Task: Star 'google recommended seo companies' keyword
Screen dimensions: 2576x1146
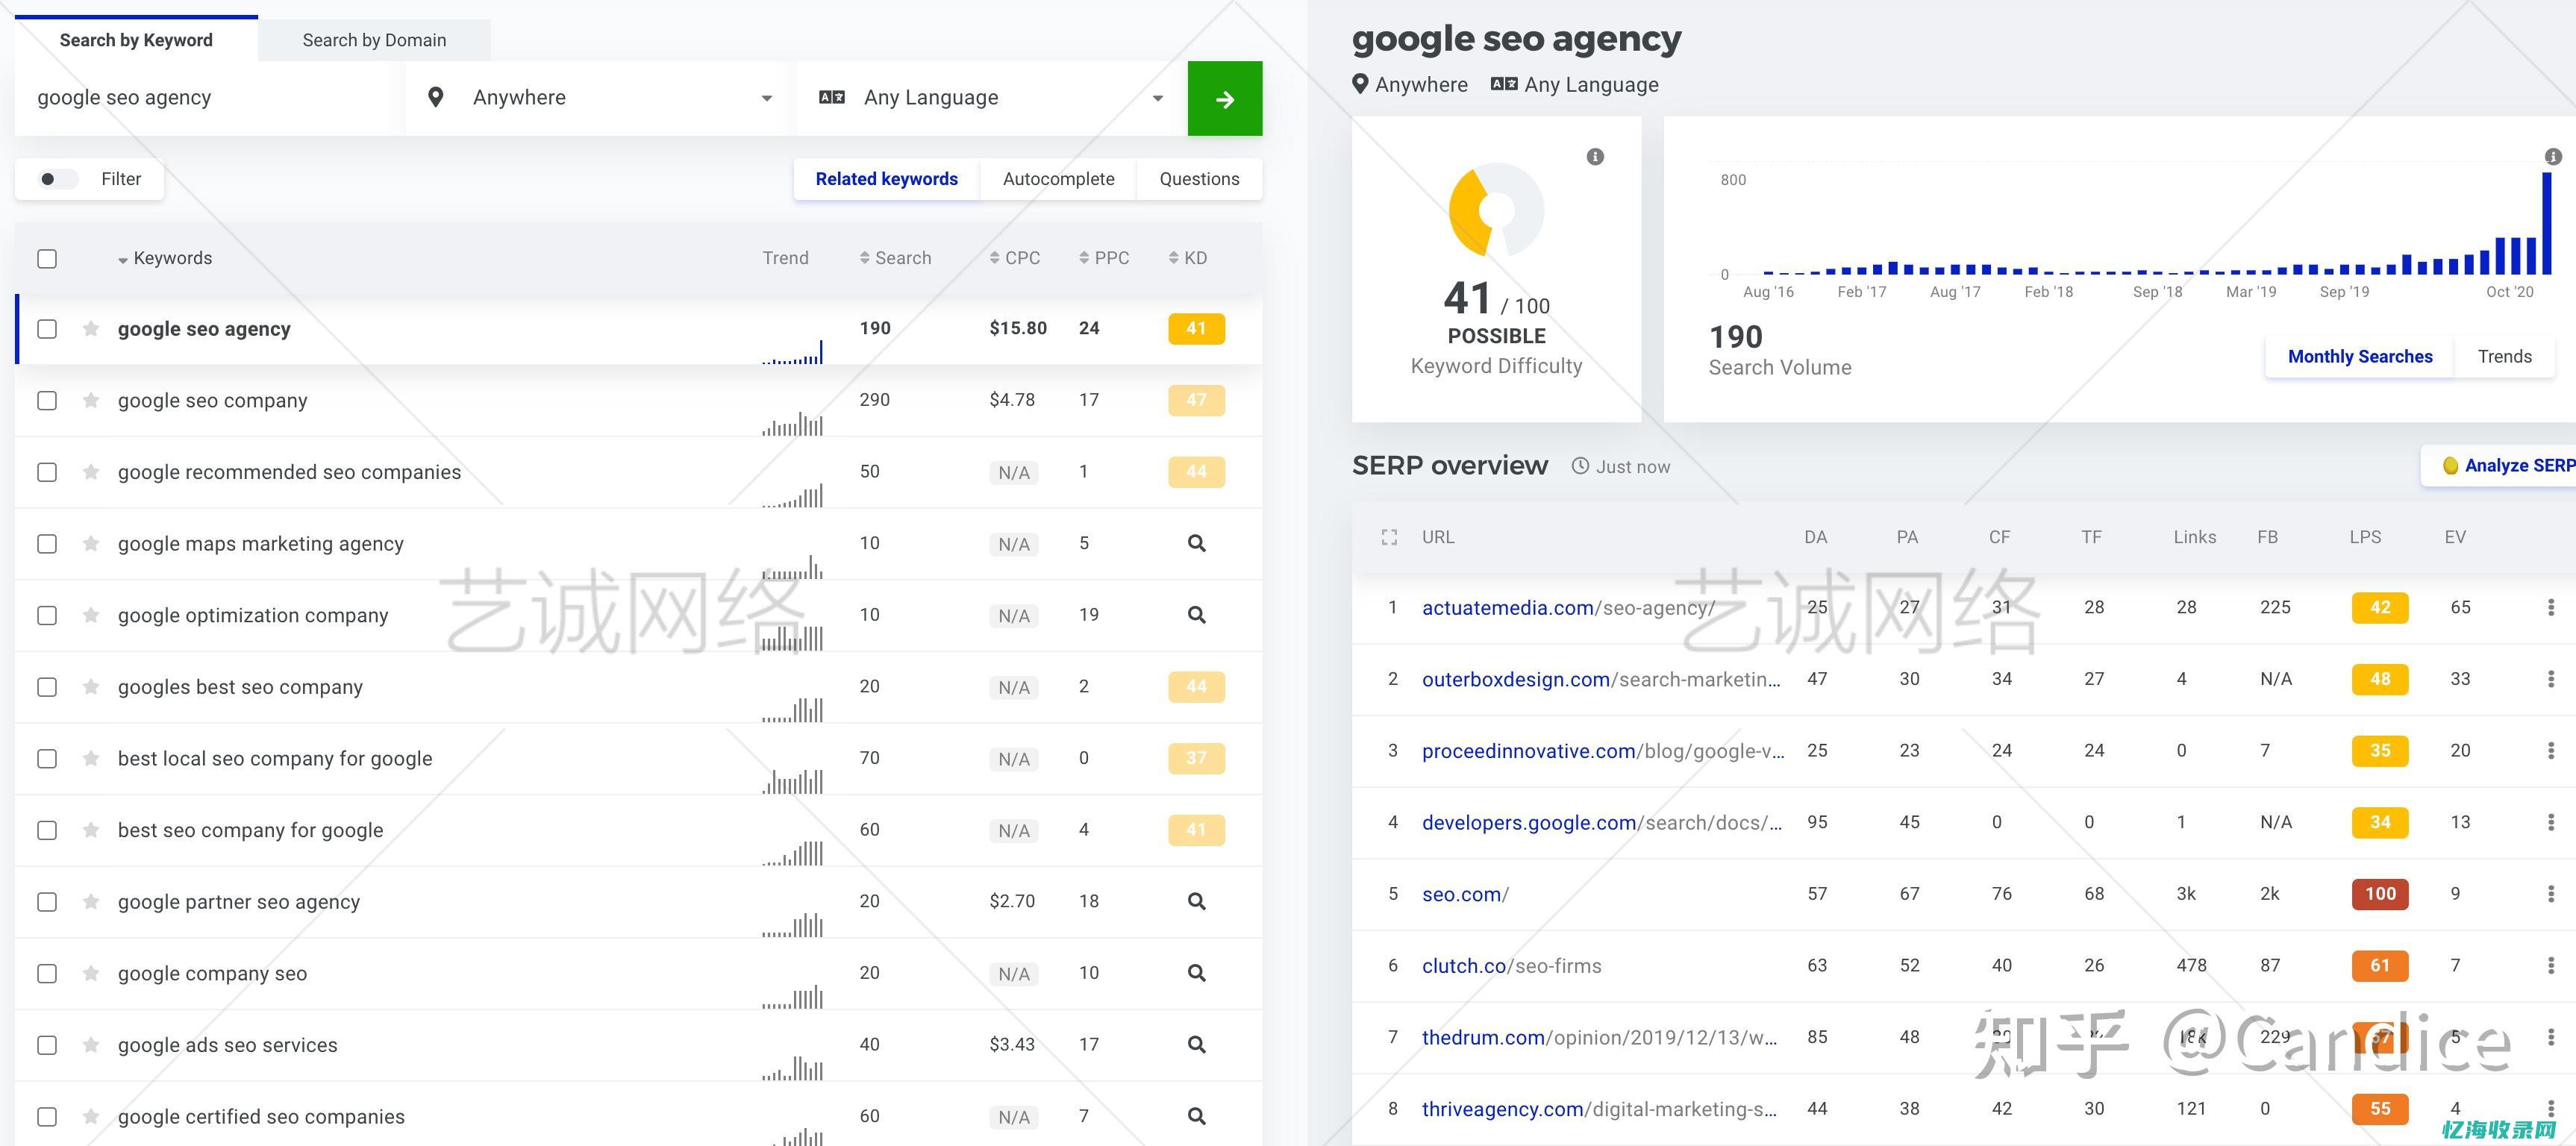Action: 91,472
